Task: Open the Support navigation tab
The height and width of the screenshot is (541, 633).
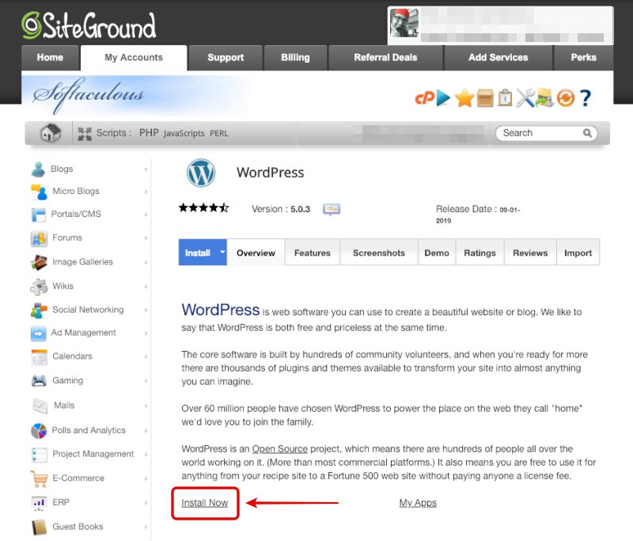Action: (226, 58)
